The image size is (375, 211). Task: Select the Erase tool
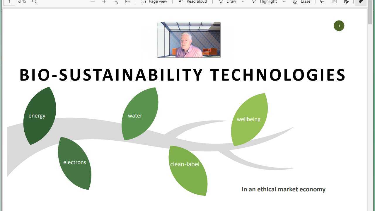pos(301,2)
